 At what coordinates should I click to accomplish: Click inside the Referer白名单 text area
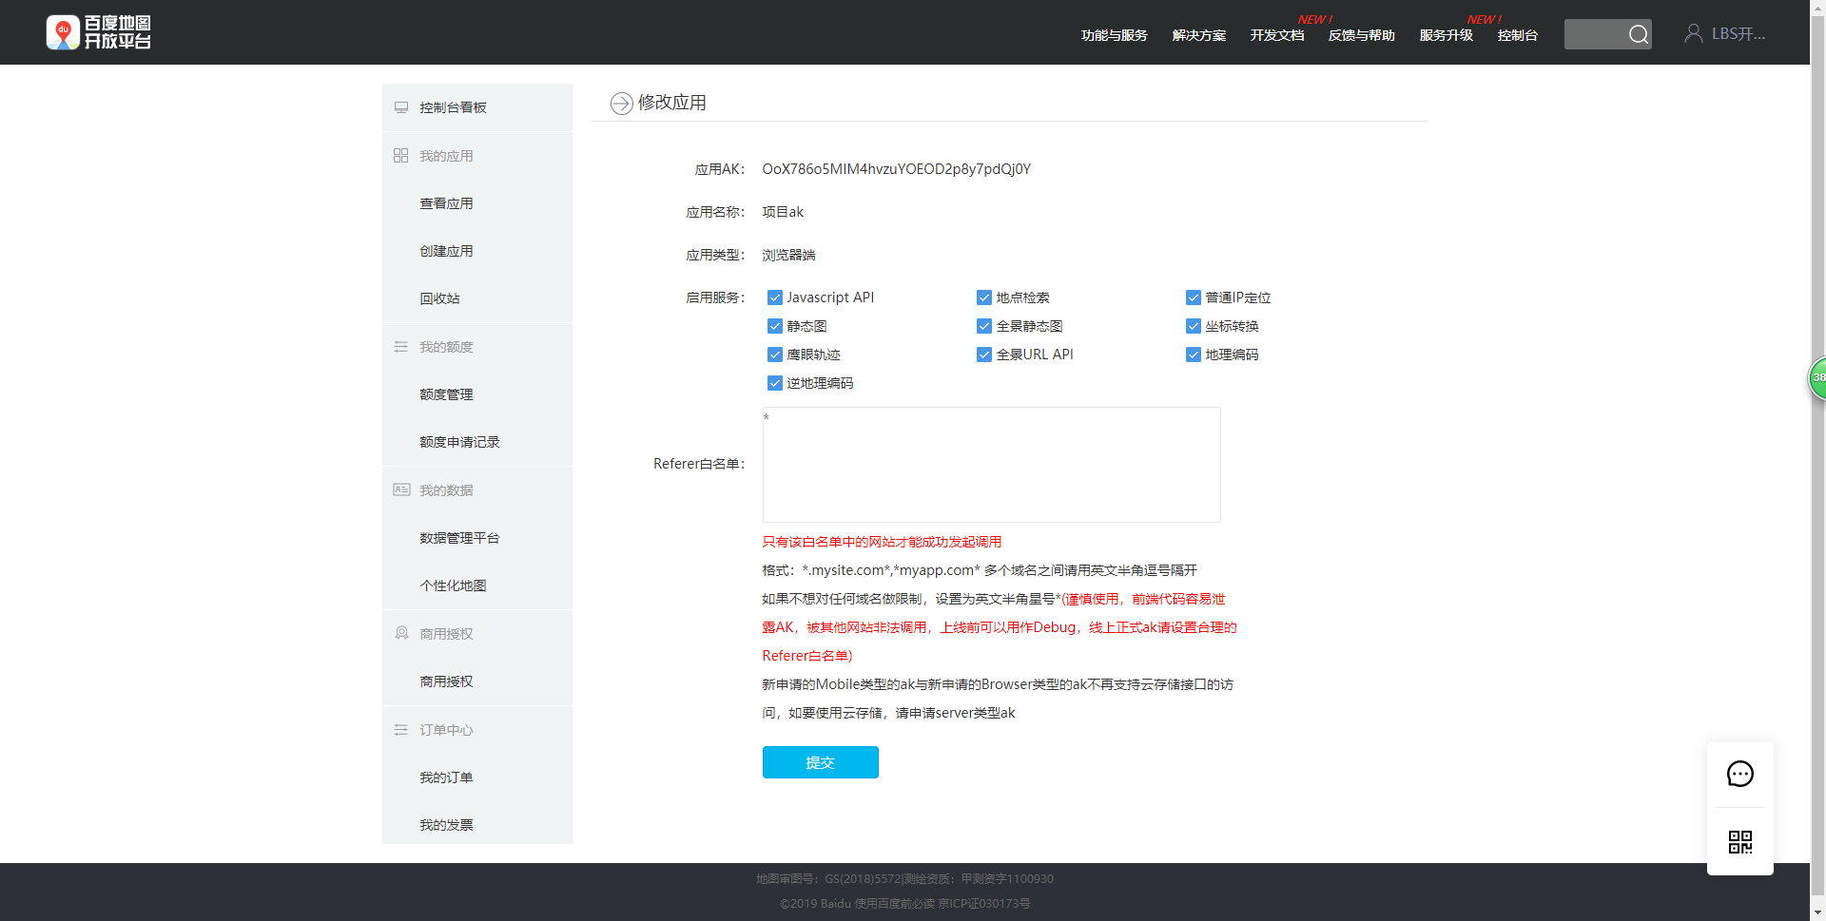[991, 465]
